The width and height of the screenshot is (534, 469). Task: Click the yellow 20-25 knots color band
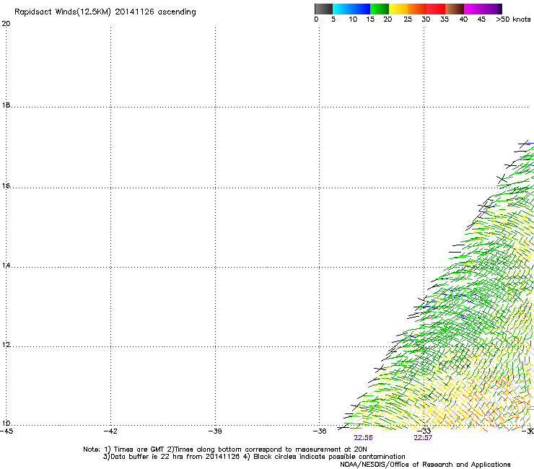398,9
